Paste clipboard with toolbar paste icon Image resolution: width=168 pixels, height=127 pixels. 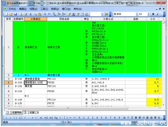pyautogui.click(x=39, y=14)
